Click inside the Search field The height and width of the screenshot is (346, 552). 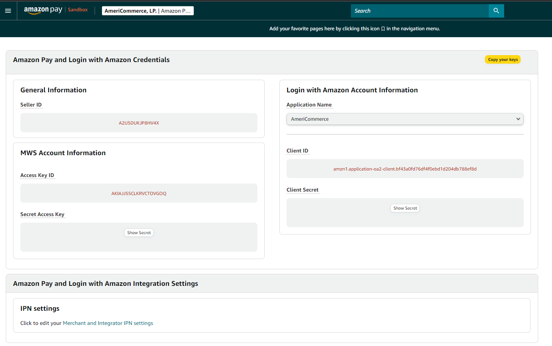(x=419, y=11)
